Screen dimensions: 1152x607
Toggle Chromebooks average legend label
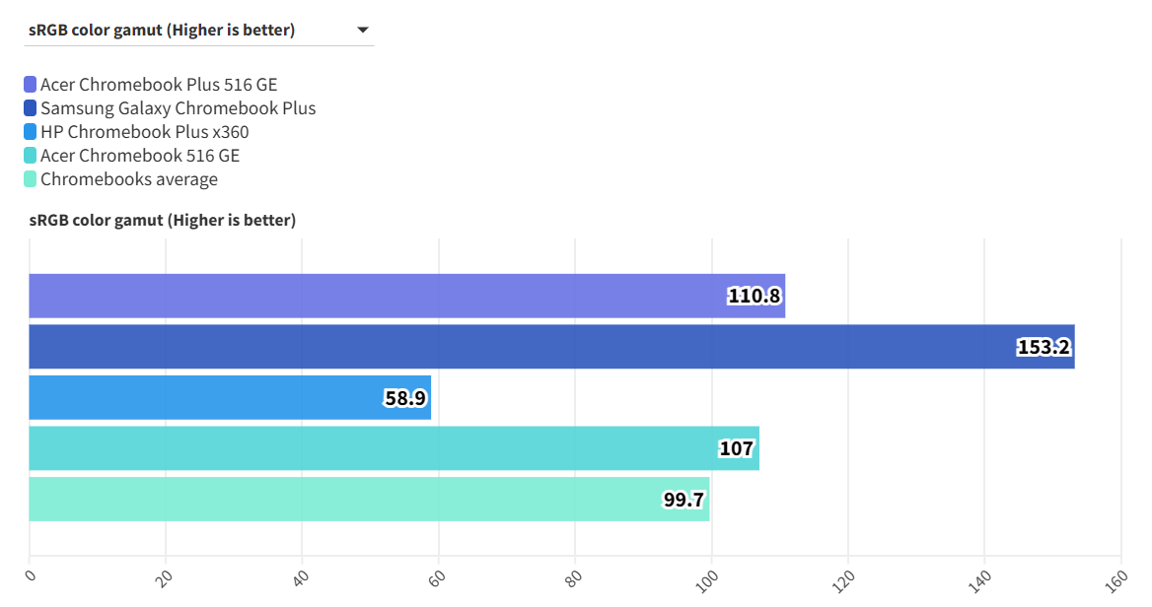[x=128, y=179]
